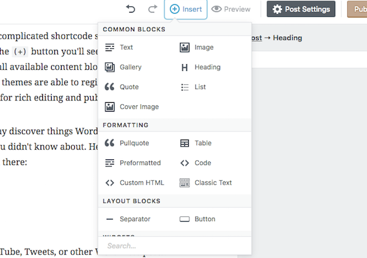Screen dimensions: 367x258
Task: Pick Button label under Layout Blocks
Action: (205, 219)
